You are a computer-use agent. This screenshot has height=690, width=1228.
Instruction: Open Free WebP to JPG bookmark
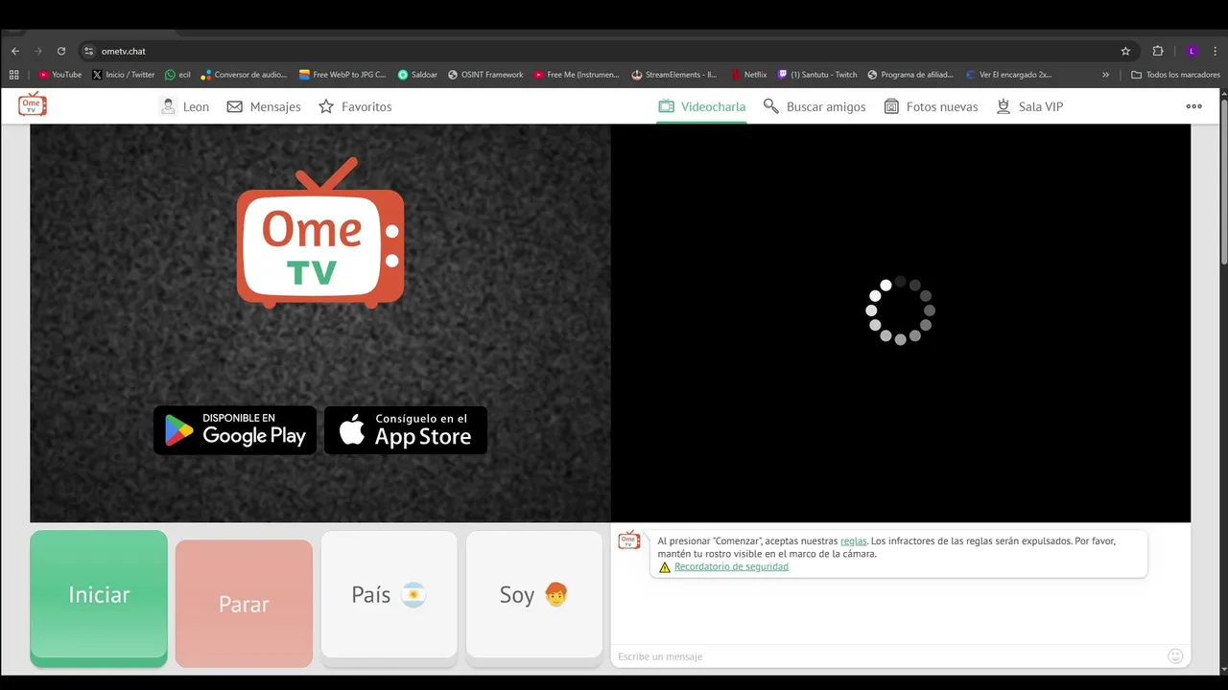coord(342,74)
